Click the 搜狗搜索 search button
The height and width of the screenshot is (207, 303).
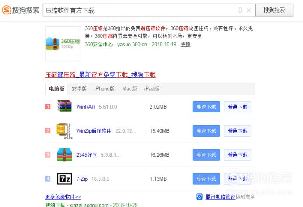click(x=274, y=10)
